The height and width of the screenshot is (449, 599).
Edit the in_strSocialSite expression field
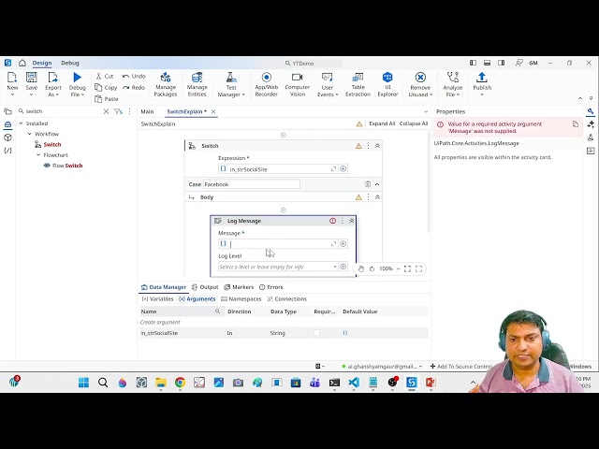pyautogui.click(x=278, y=168)
